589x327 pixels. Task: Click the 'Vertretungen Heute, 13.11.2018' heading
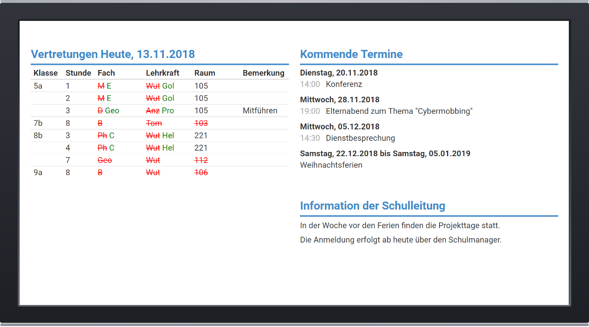[113, 54]
